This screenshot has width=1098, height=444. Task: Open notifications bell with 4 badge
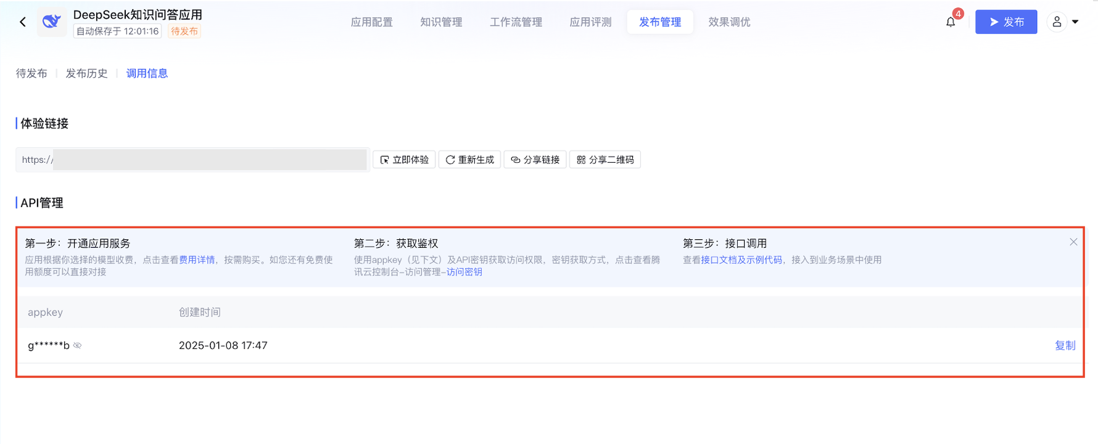click(x=951, y=22)
